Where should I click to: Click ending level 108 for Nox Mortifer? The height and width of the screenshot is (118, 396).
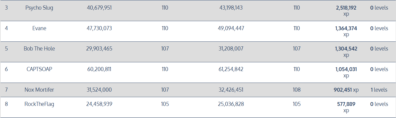click(297, 90)
